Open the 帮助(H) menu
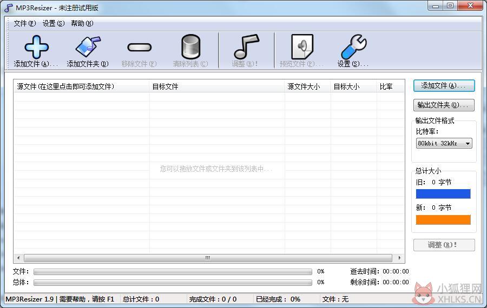Viewport: 487px width, 308px height. coord(82,23)
